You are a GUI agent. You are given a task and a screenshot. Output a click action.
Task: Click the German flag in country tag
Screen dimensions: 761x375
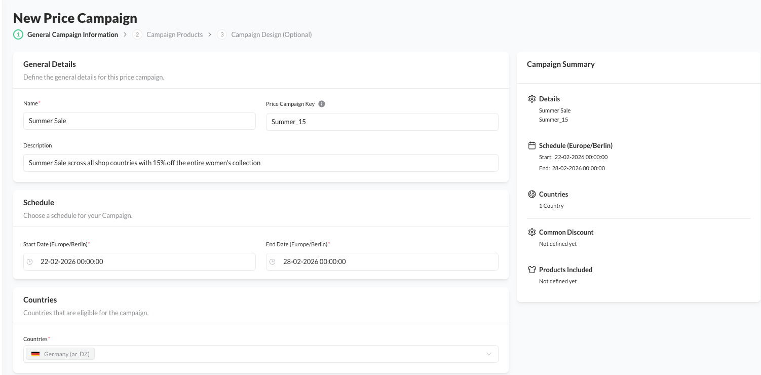[35, 354]
